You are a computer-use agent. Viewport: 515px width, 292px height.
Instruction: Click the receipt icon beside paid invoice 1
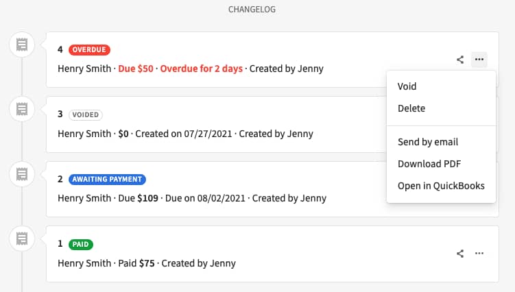[22, 239]
